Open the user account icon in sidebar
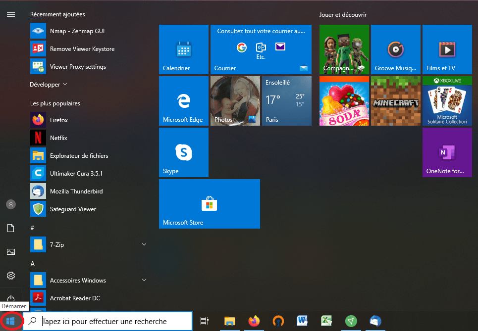This screenshot has width=478, height=331. tap(11, 204)
